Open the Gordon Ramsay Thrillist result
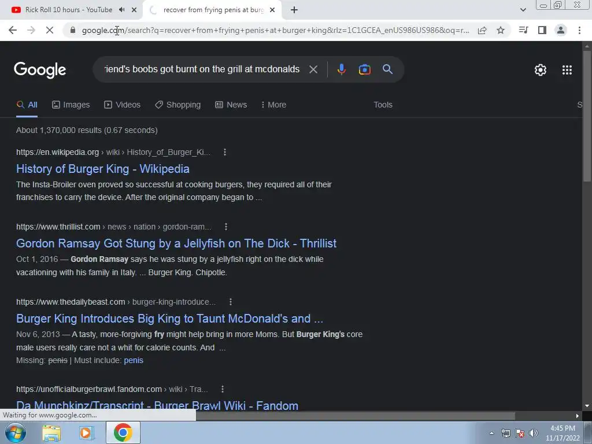 click(176, 243)
